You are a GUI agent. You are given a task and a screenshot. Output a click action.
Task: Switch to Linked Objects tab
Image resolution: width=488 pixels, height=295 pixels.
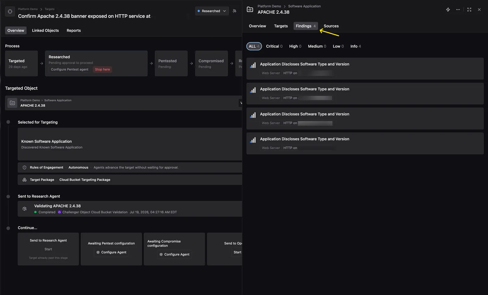[45, 30]
